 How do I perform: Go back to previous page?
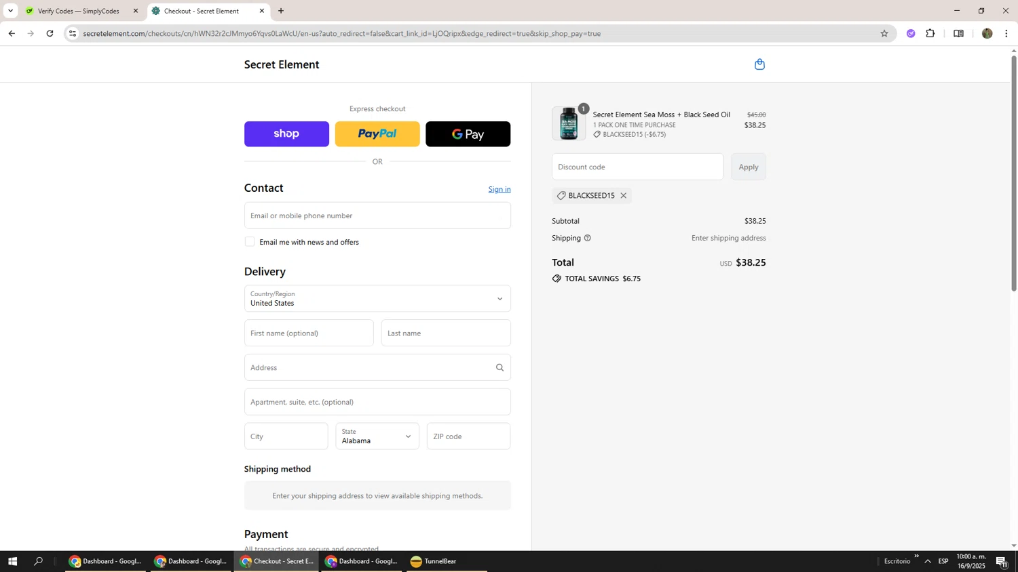12,33
